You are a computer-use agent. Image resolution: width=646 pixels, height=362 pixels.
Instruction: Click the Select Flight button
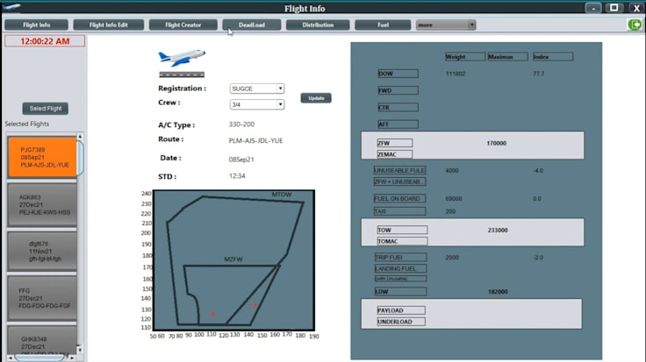(x=45, y=109)
